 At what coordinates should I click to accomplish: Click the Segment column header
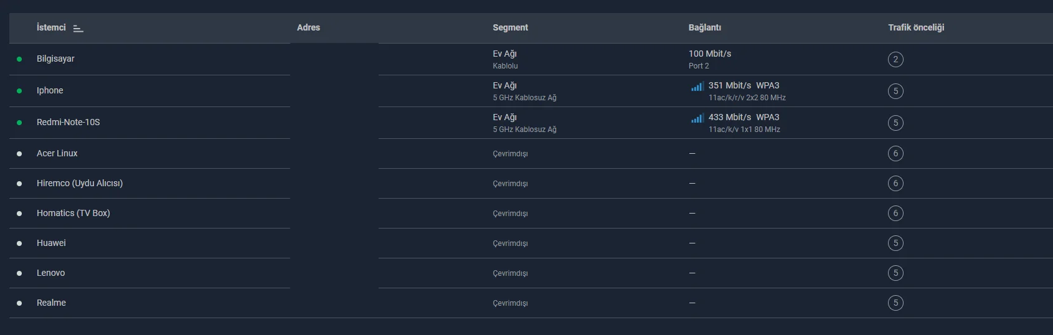pos(510,27)
